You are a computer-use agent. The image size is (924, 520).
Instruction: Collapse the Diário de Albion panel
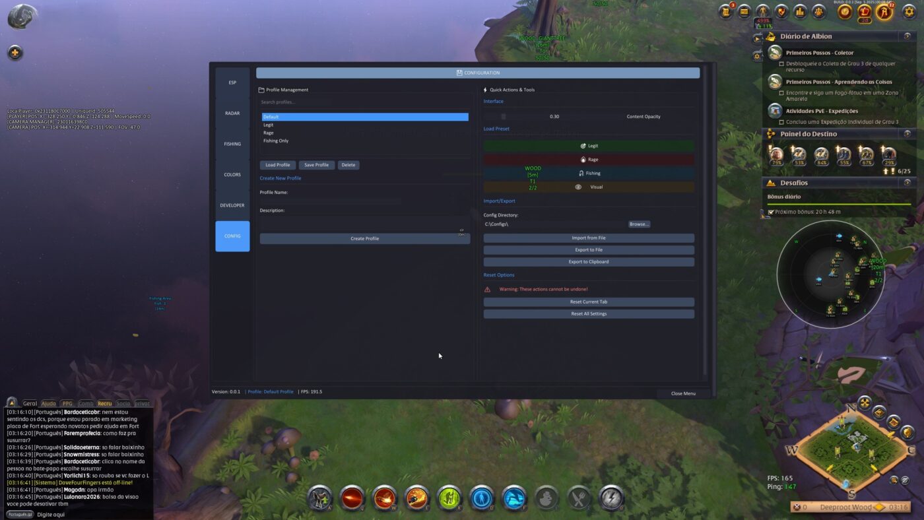pos(907,36)
